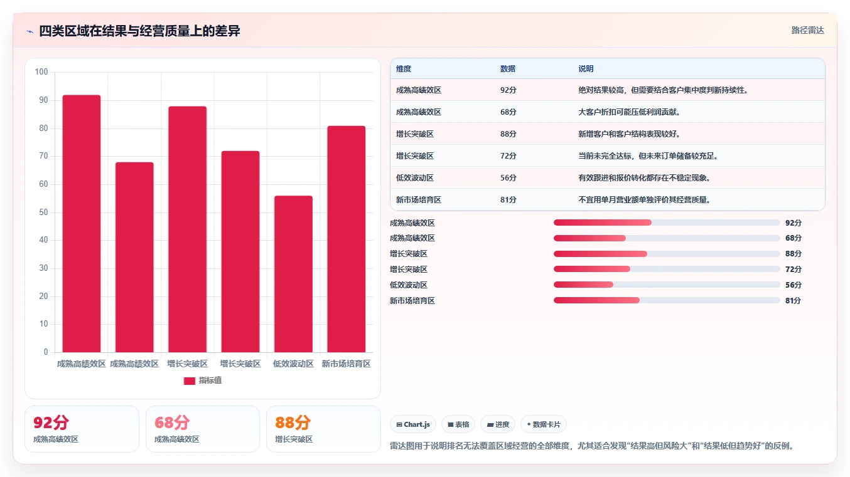Click the red 92分 data card
This screenshot has height=477, width=850.
[82, 429]
